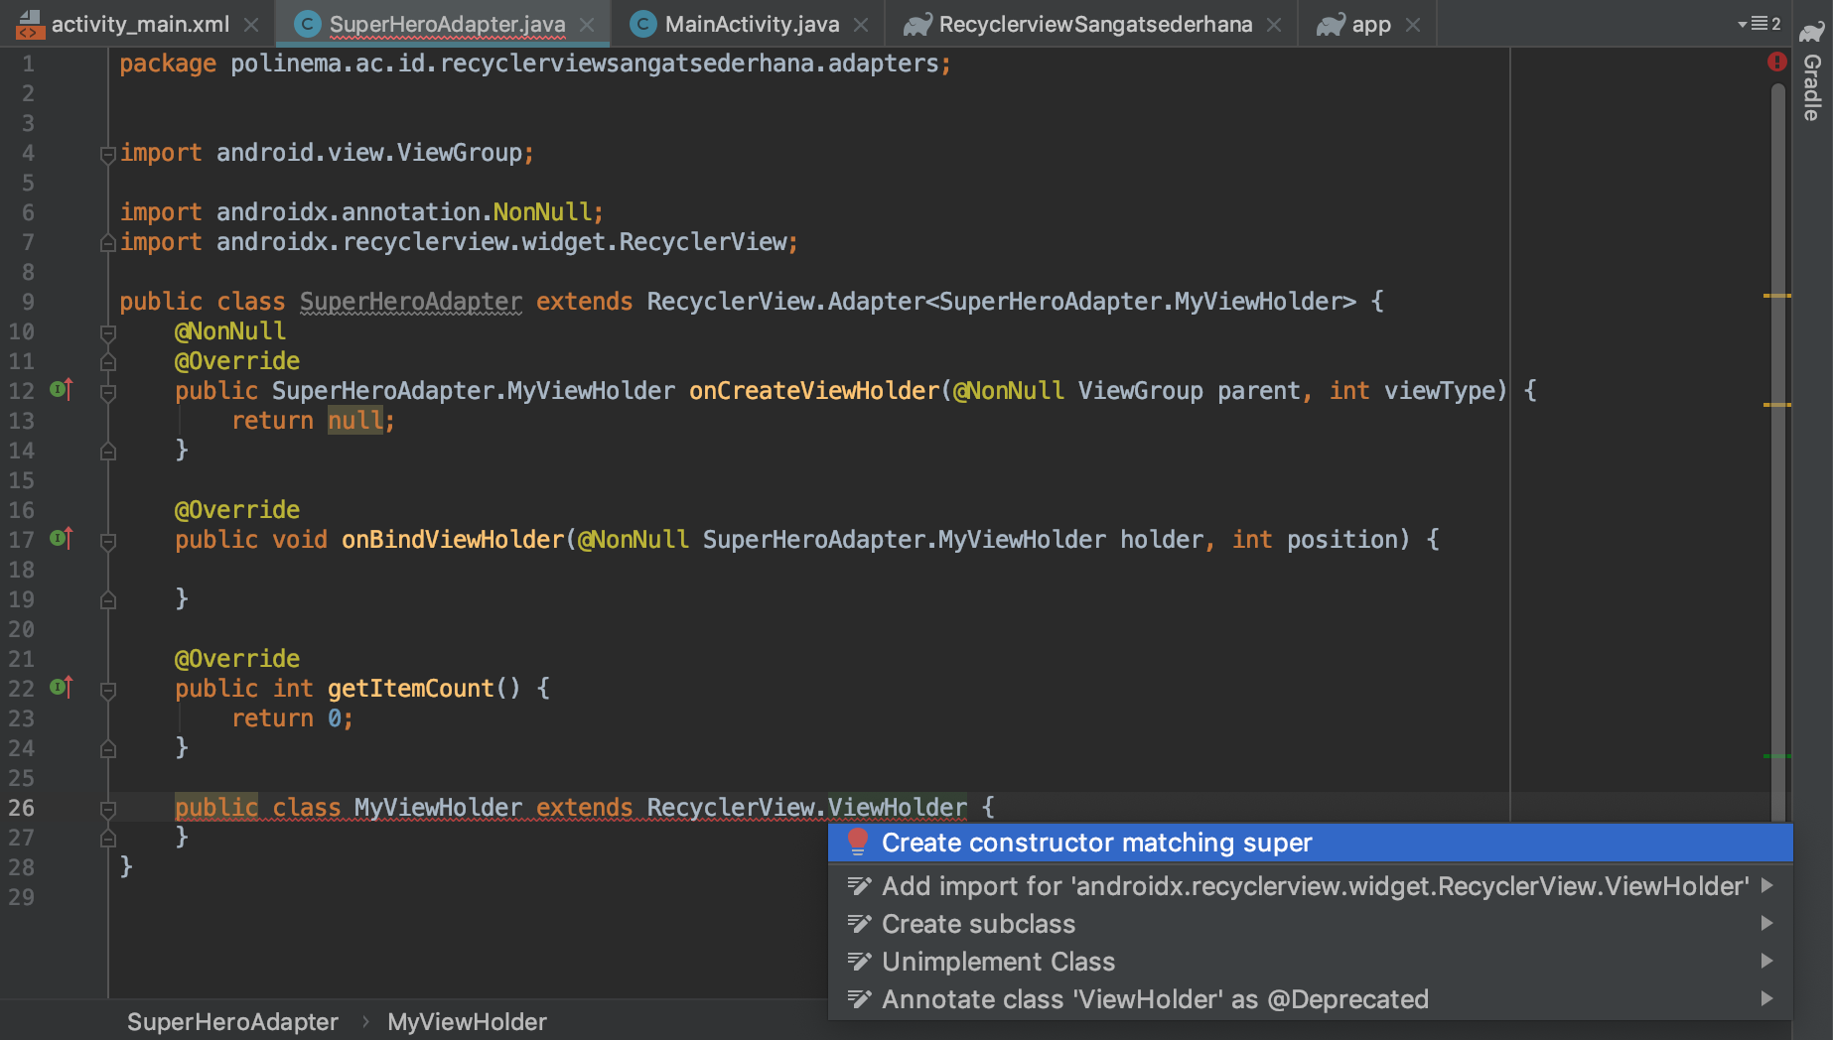Click NonNull in the import on line 6

542,212
